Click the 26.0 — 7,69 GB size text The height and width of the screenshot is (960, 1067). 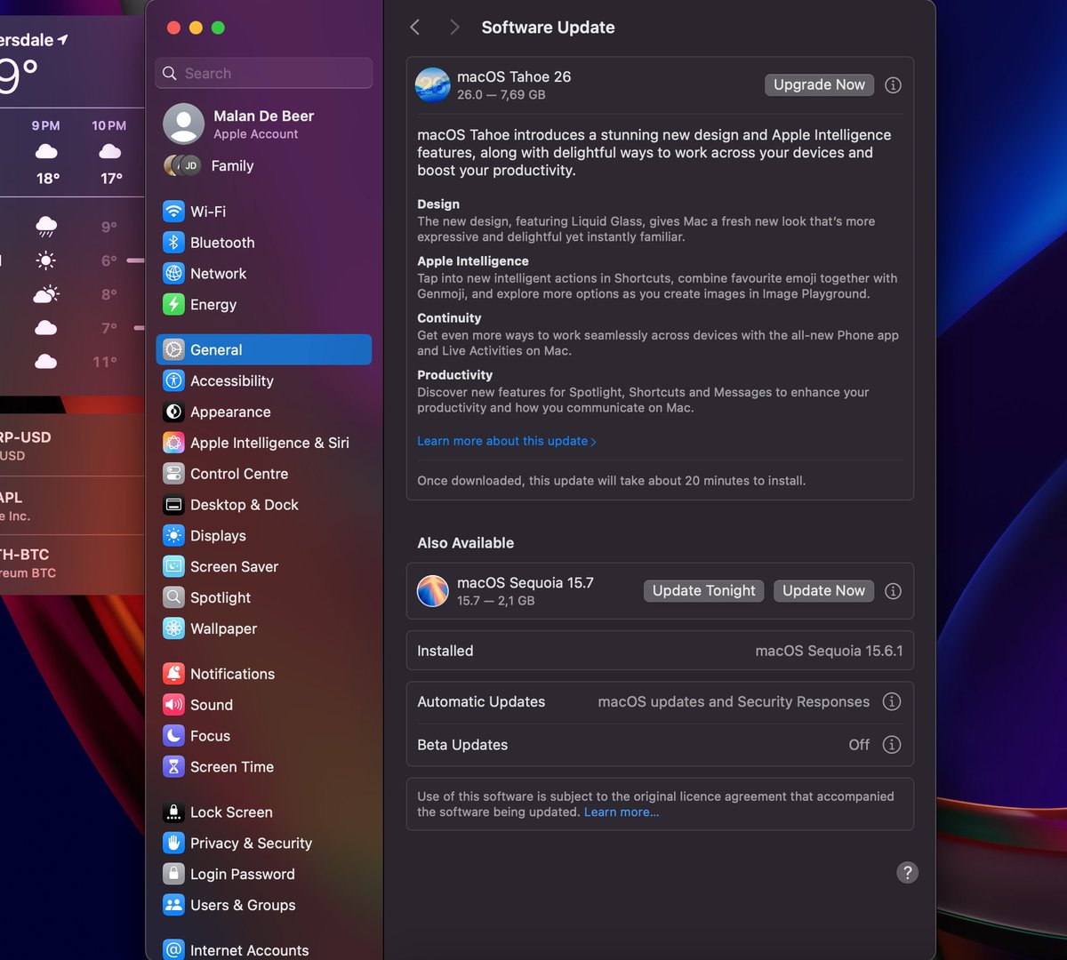point(501,95)
